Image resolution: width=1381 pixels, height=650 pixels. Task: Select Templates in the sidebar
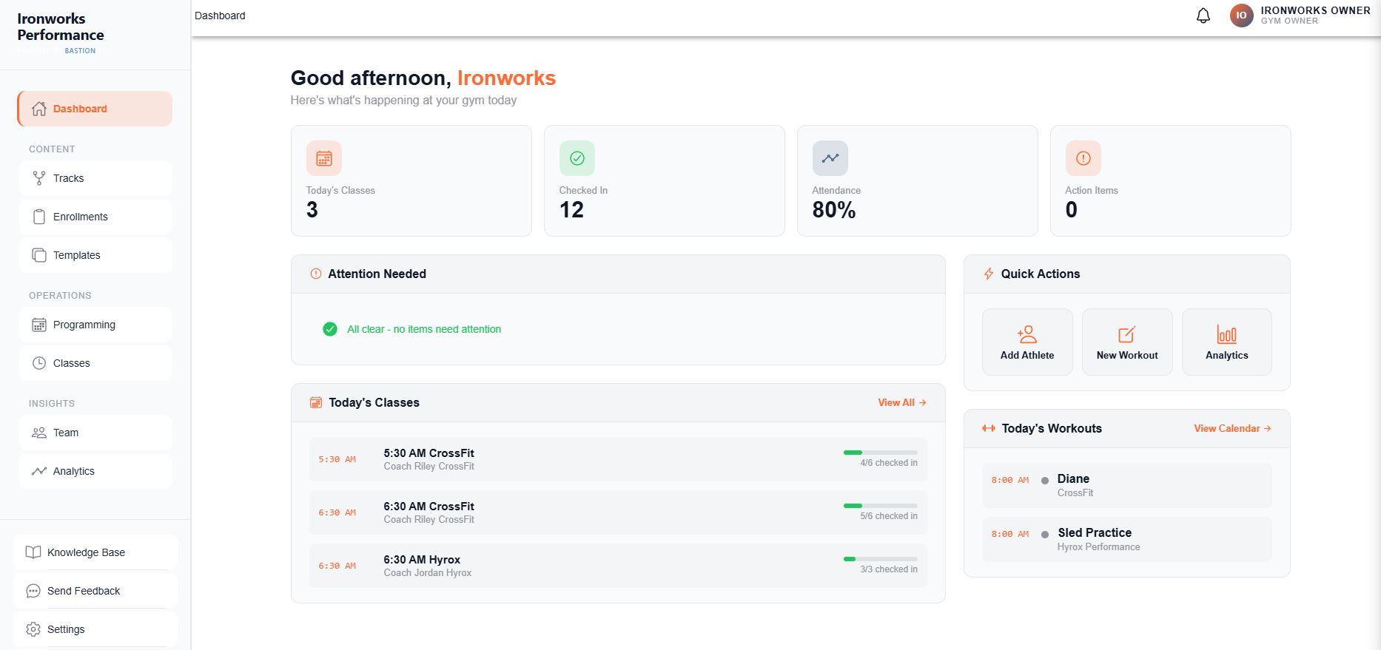95,255
